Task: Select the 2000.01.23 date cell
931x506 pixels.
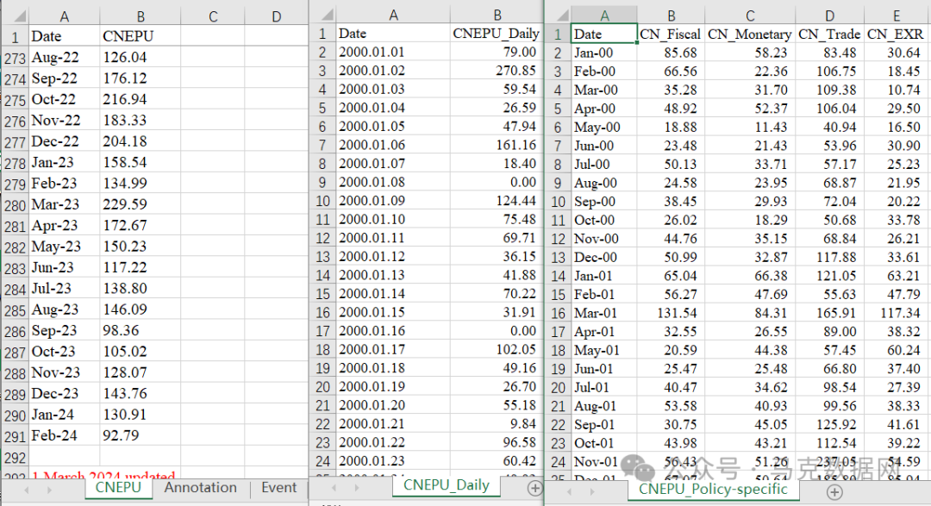Action: [393, 461]
